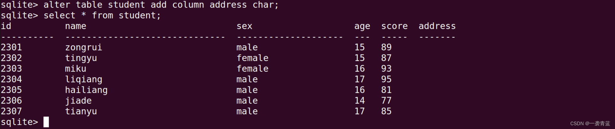Image resolution: width=615 pixels, height=129 pixels.
Task: Click the 'age' column header
Action: 362,26
